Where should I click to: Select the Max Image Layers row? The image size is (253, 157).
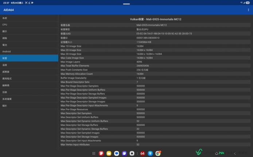(155, 62)
